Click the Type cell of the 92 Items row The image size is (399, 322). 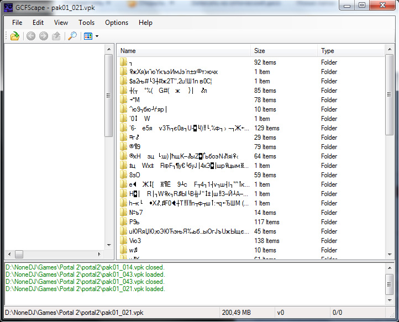(329, 62)
